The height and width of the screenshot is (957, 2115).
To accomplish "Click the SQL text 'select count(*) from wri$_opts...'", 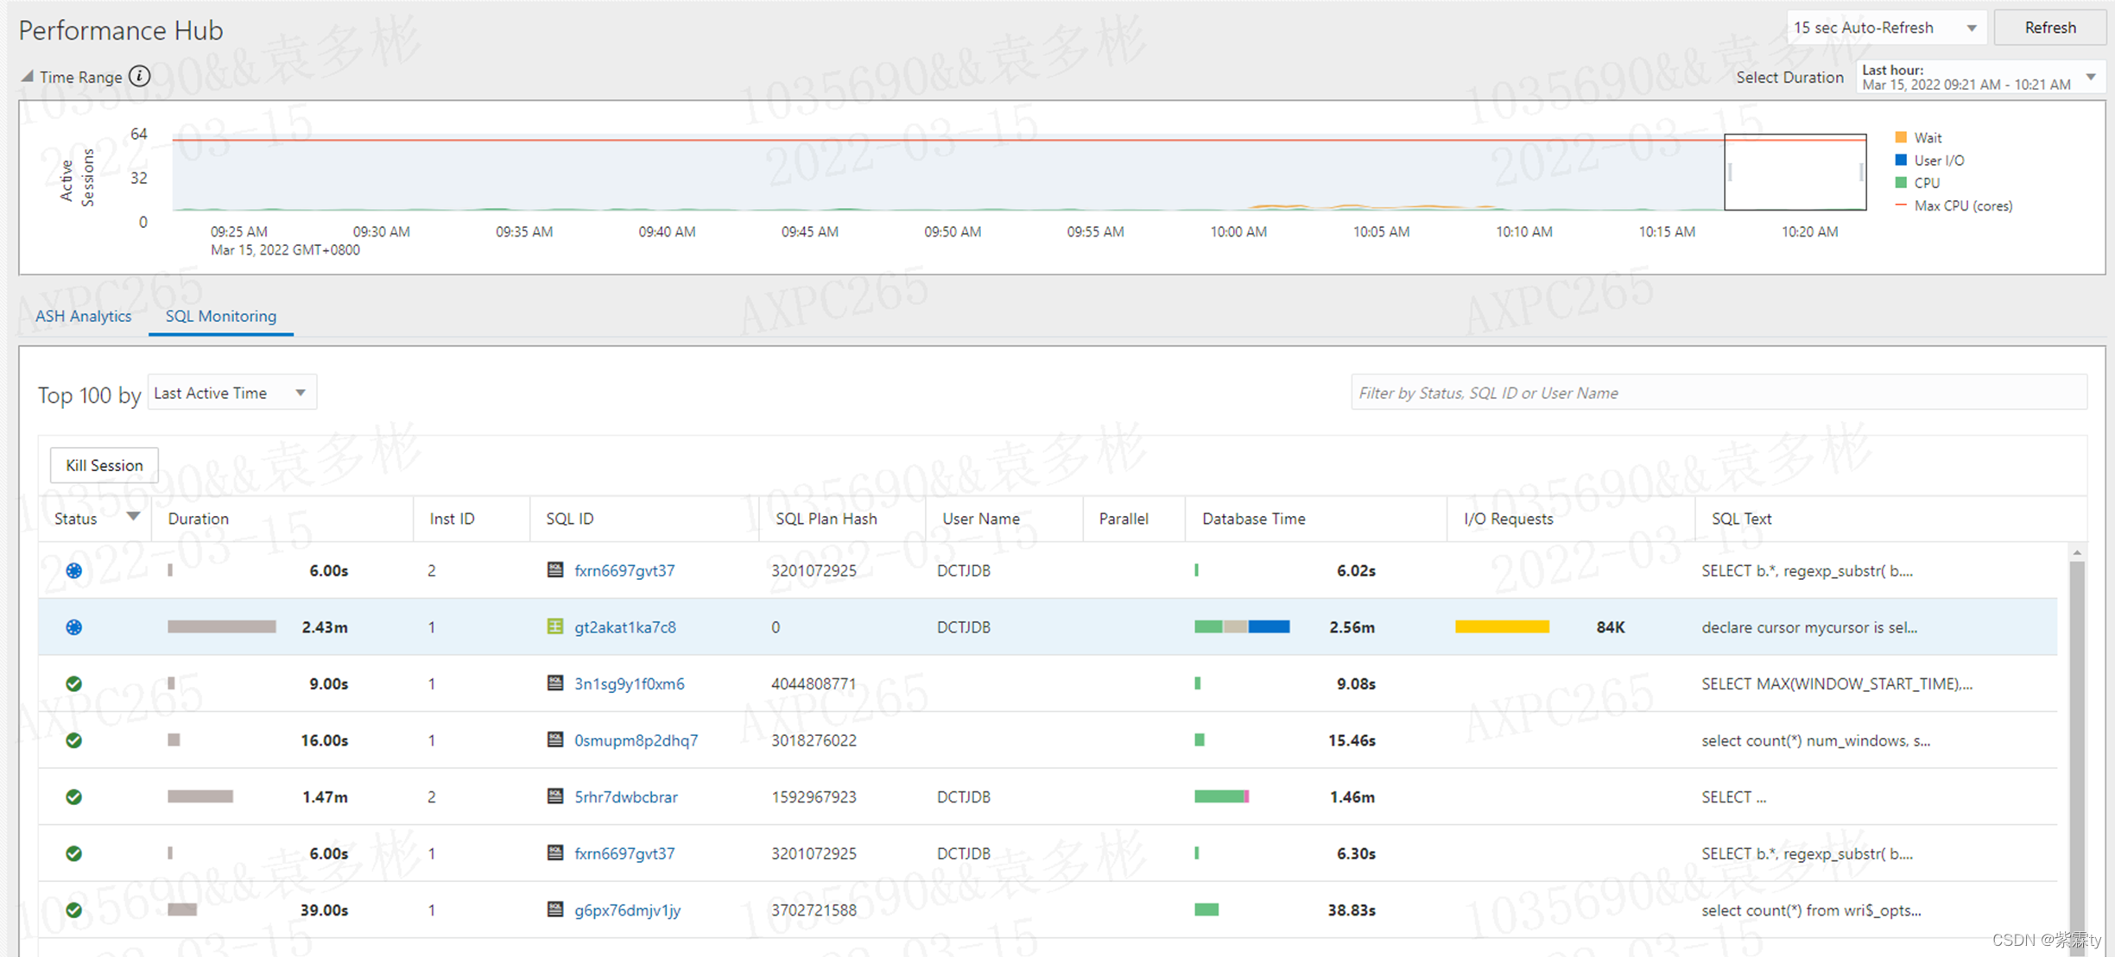I will click(1811, 910).
